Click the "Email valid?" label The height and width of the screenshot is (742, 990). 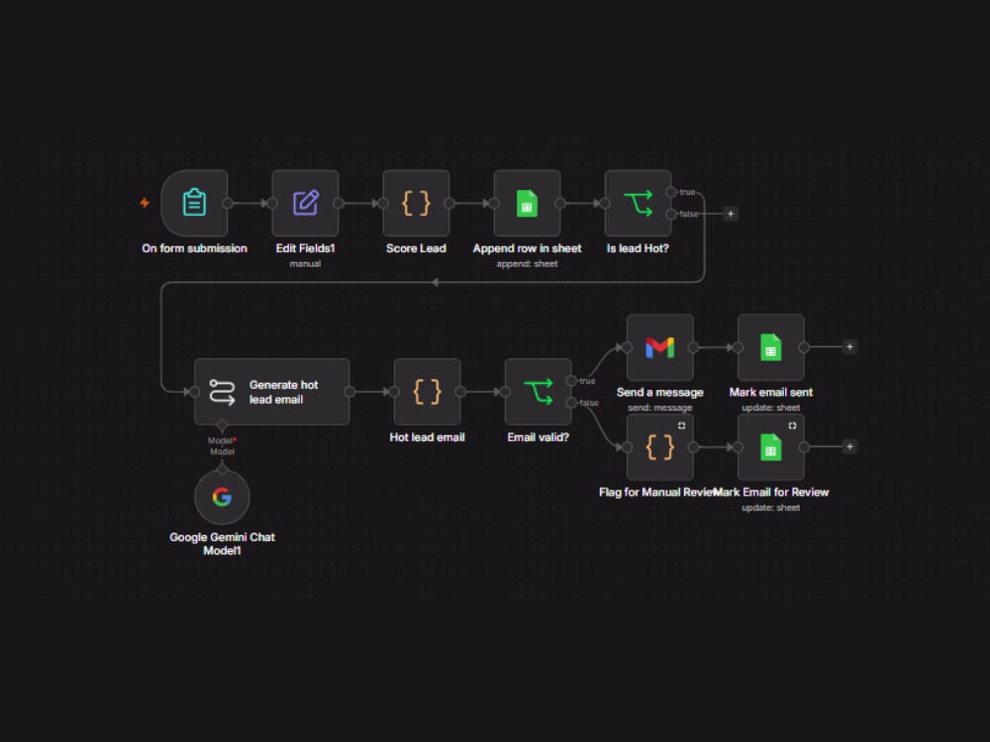[x=538, y=437]
